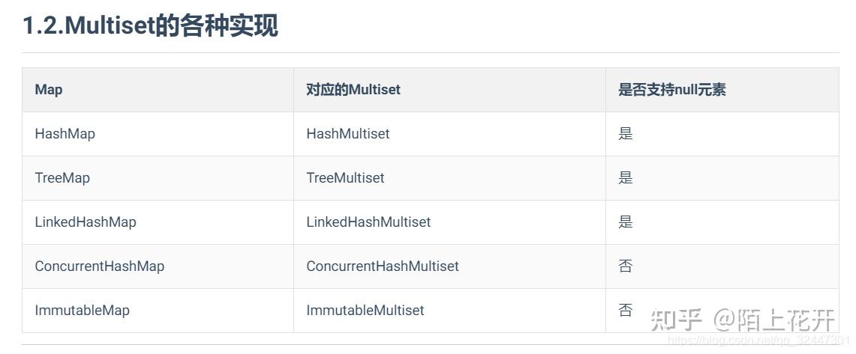Screen dimensions: 856x354
Task: Click the "否" value in the ConcurrentHashMap row
Action: [x=626, y=266]
